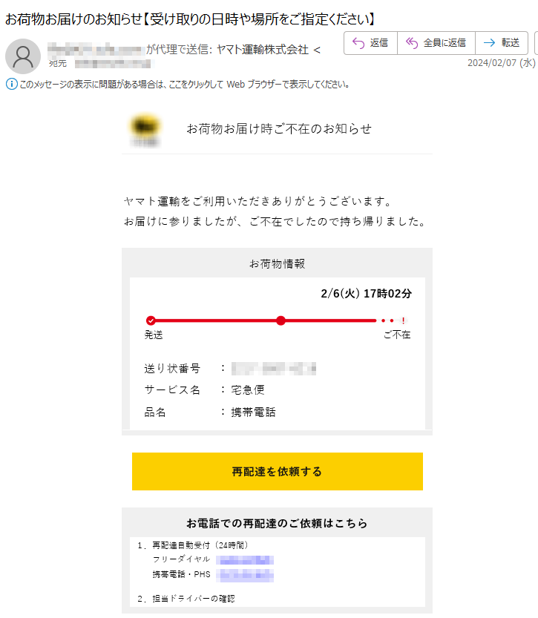This screenshot has height=618, width=538.
Task: Click the 返信 button
Action: [x=370, y=42]
